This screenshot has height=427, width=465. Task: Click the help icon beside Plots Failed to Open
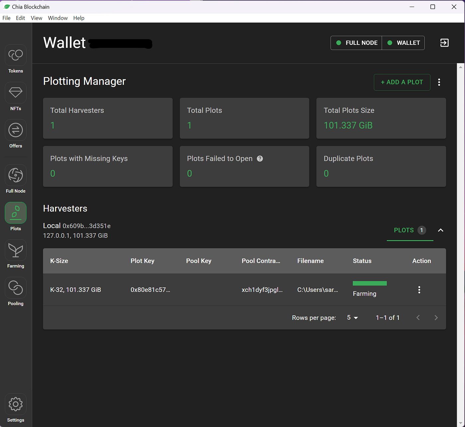click(x=260, y=159)
